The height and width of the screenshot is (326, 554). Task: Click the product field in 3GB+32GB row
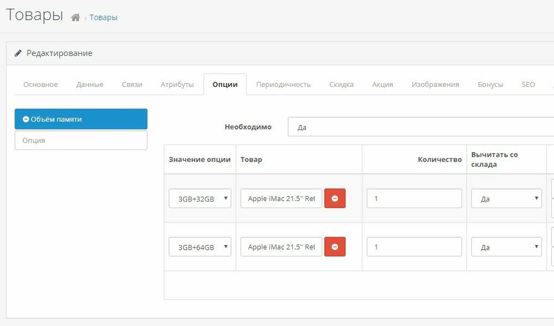(x=281, y=198)
